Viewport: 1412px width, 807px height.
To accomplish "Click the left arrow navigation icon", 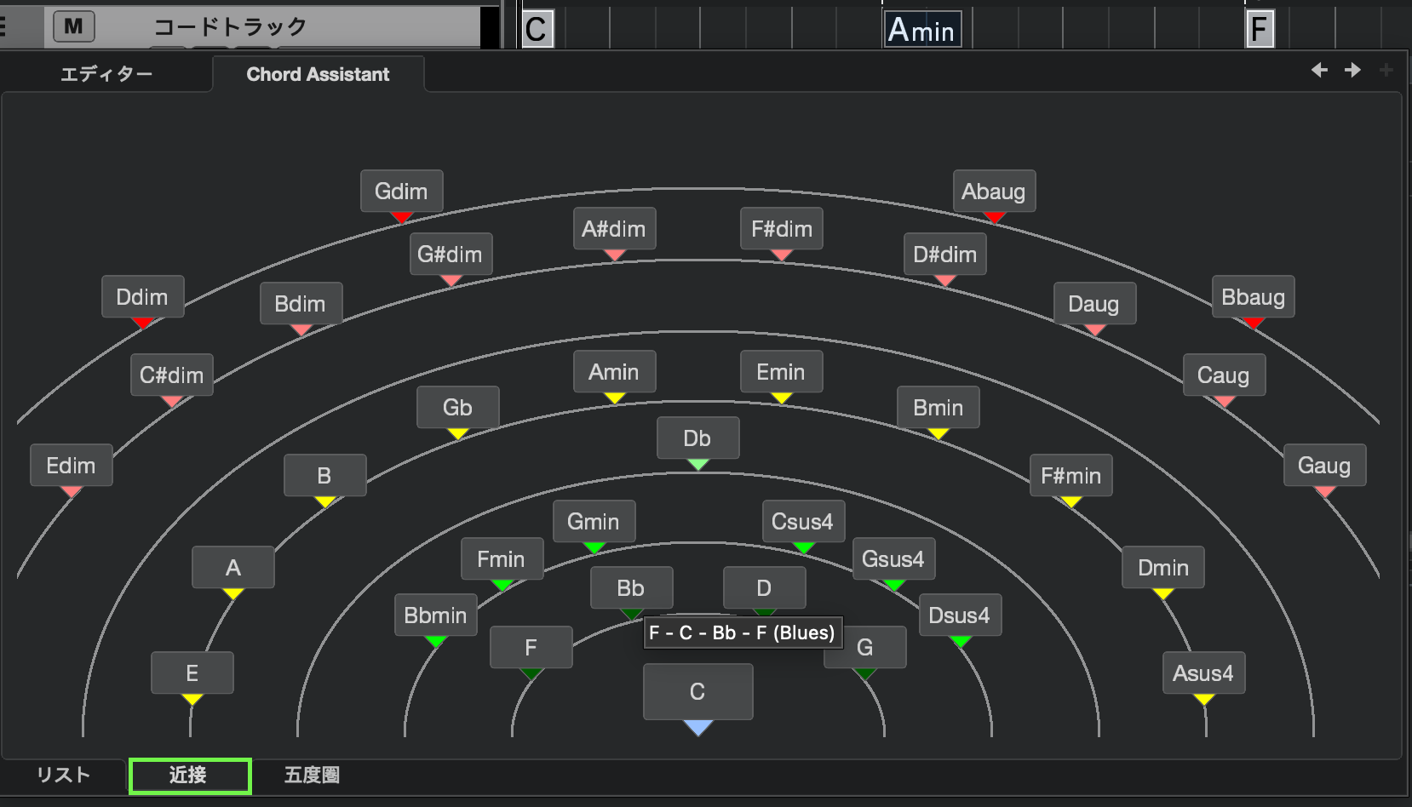I will click(1319, 70).
